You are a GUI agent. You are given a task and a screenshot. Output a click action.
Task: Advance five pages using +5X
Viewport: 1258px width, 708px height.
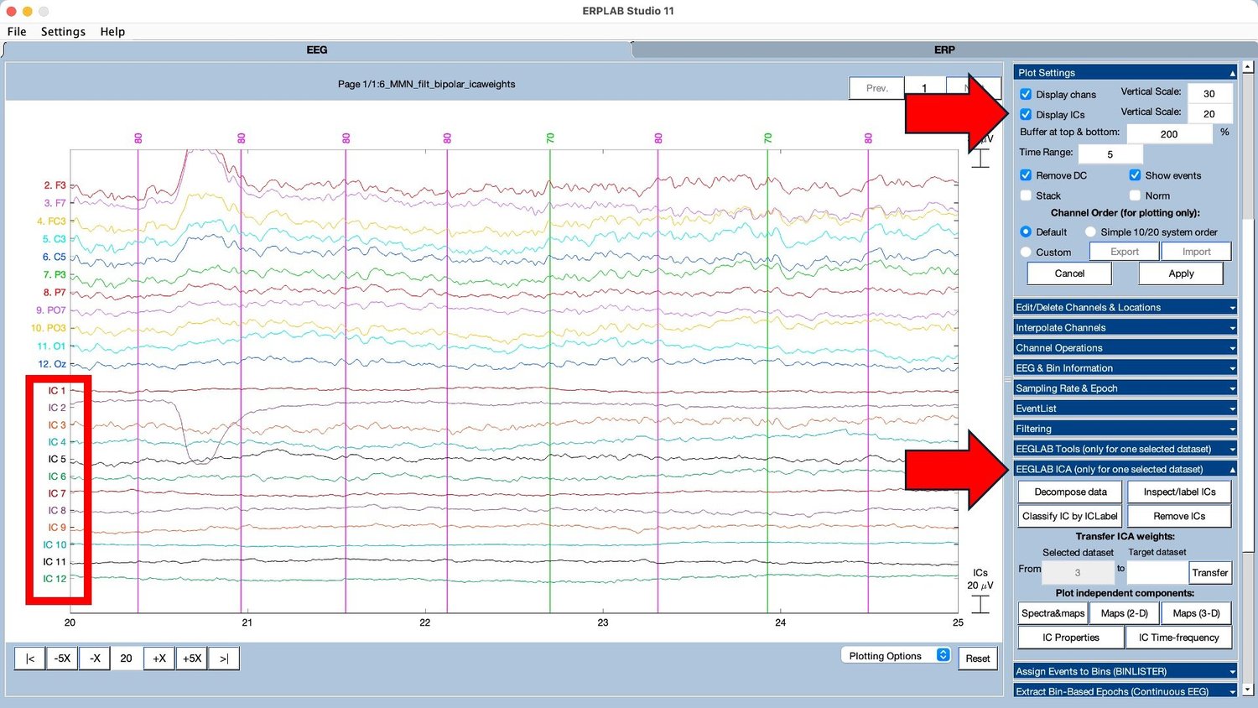[x=191, y=658]
